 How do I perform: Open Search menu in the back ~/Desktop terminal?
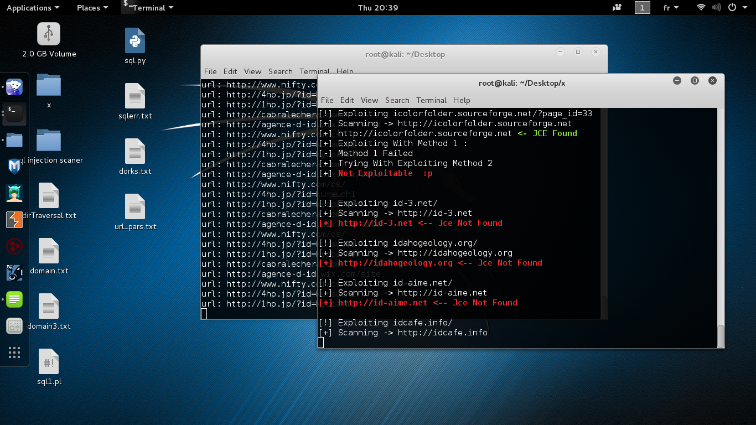click(x=280, y=71)
